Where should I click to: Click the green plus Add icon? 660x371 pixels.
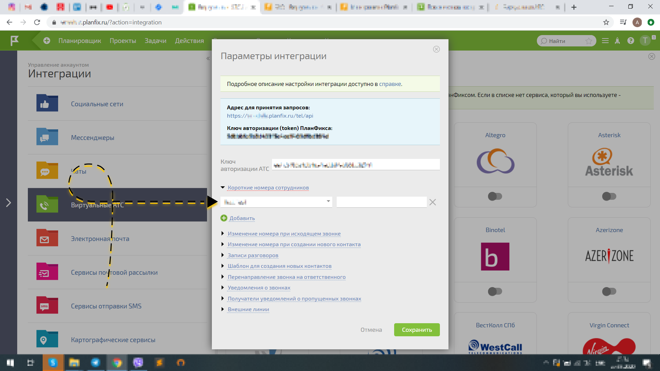pyautogui.click(x=224, y=218)
